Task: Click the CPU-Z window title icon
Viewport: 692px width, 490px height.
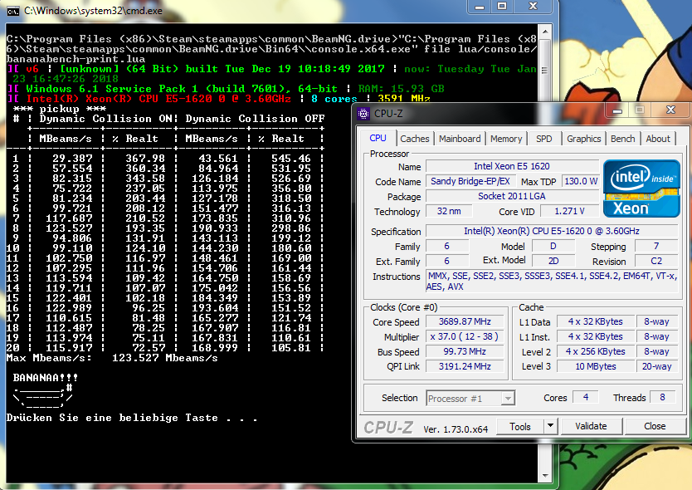Action: point(363,114)
